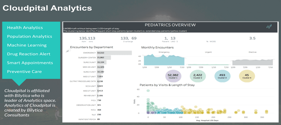Click Preventive Care in the sidebar
Screen dimensions: 281x125
[25, 71]
